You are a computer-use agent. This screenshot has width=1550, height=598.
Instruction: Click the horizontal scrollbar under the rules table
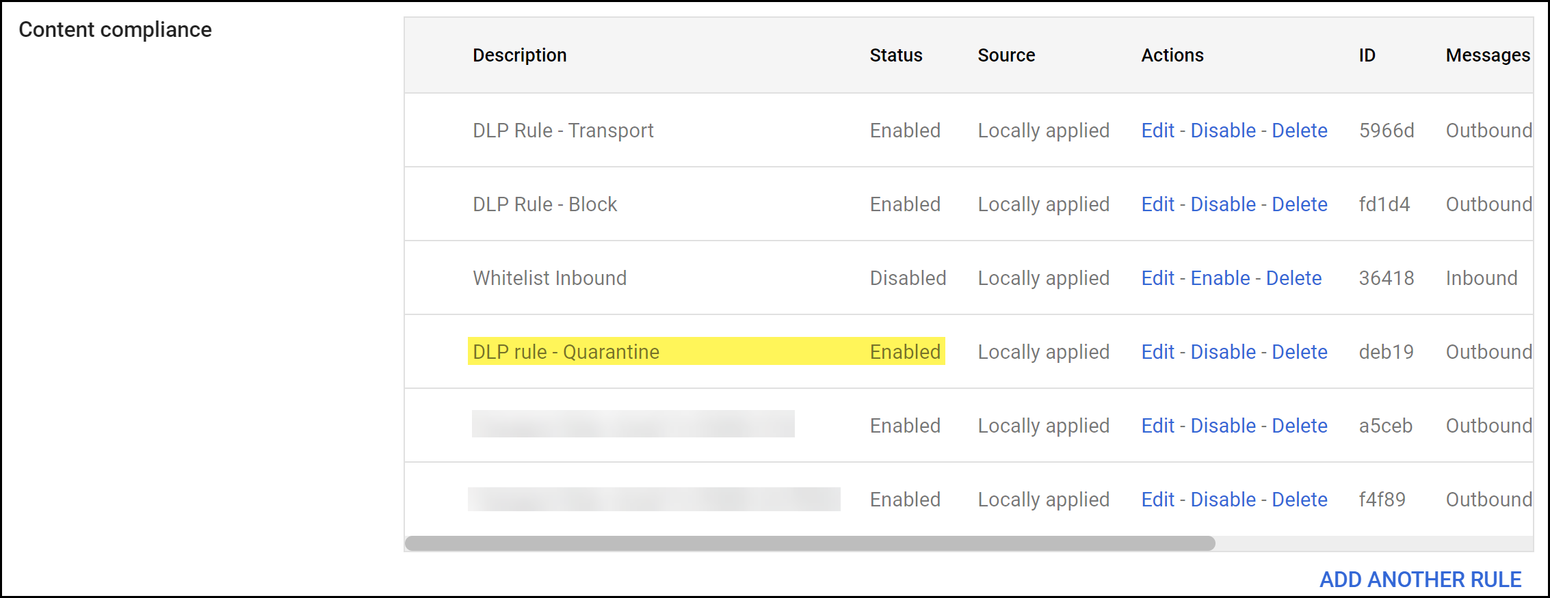click(x=810, y=543)
